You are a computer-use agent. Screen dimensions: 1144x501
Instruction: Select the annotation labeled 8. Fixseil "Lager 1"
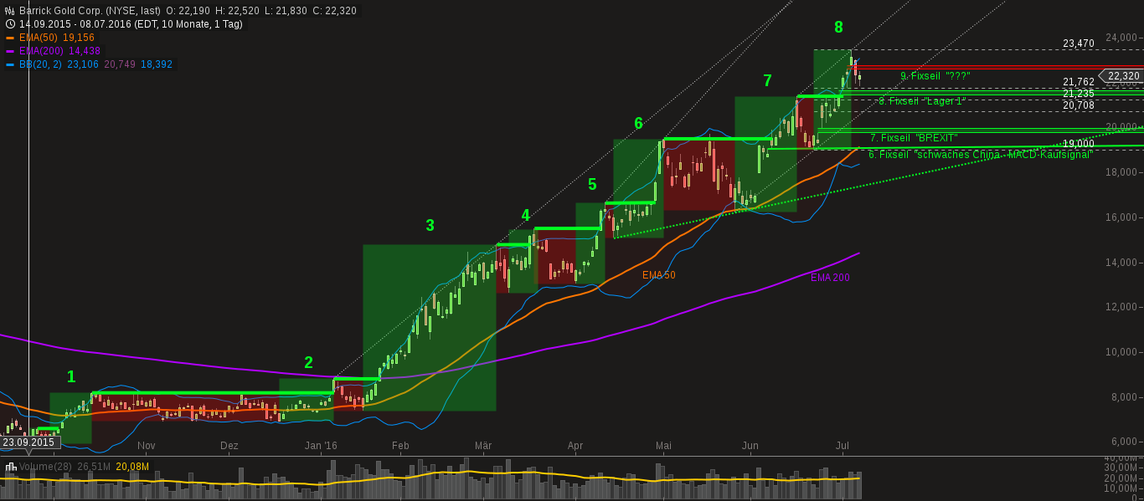(924, 100)
